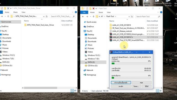Click the Background button in extraction dialog
This screenshot has width=177, height=100.
click(x=121, y=82)
